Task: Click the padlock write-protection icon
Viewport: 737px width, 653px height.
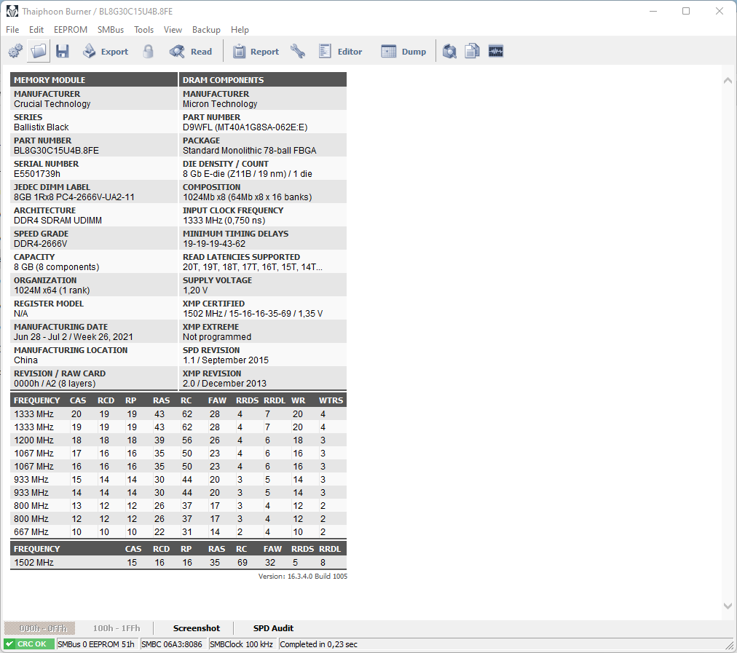Action: click(148, 51)
